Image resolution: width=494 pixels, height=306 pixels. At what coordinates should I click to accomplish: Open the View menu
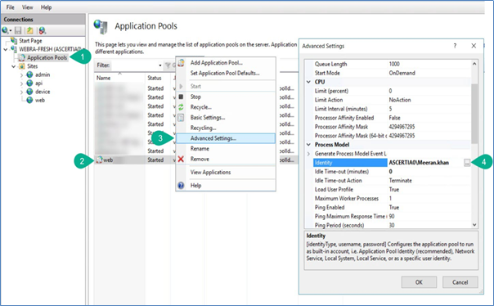(28, 7)
